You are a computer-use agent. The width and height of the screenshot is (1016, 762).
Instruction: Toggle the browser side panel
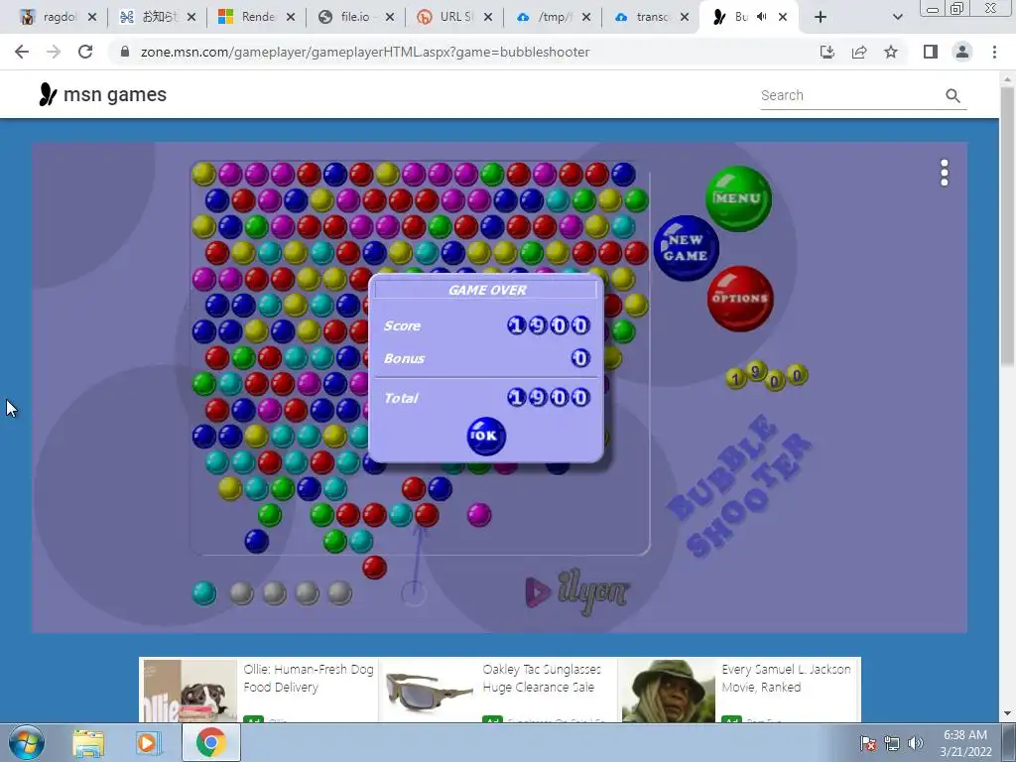pyautogui.click(x=931, y=52)
